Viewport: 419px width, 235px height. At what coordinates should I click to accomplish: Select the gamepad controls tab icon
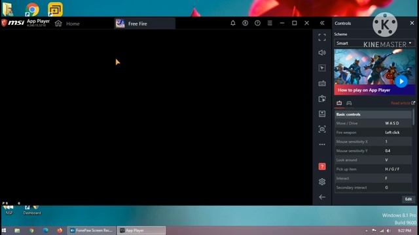[x=349, y=103]
